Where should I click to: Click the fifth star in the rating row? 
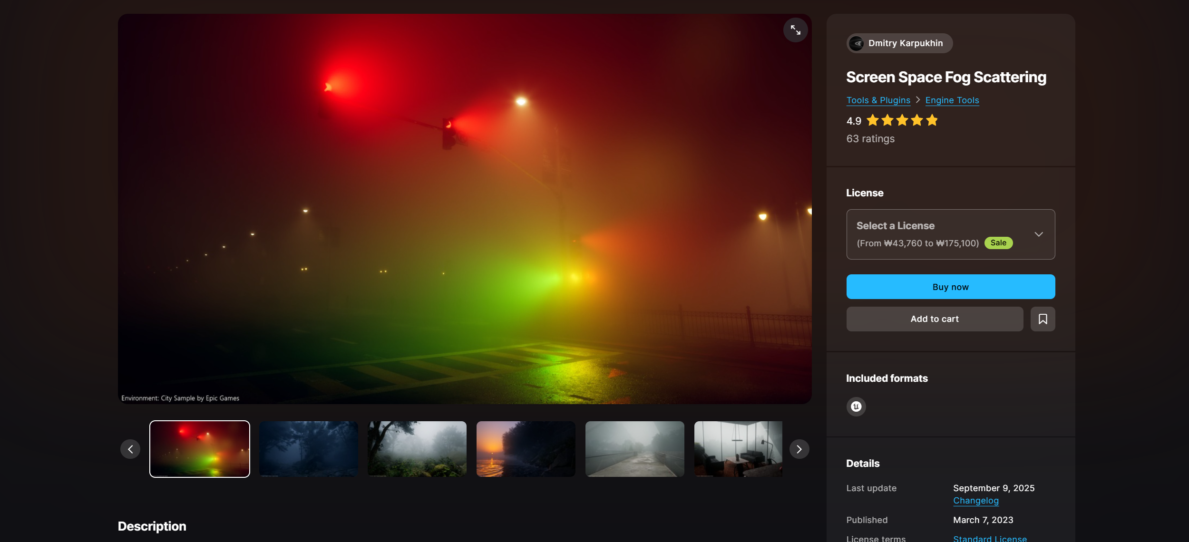click(x=932, y=120)
